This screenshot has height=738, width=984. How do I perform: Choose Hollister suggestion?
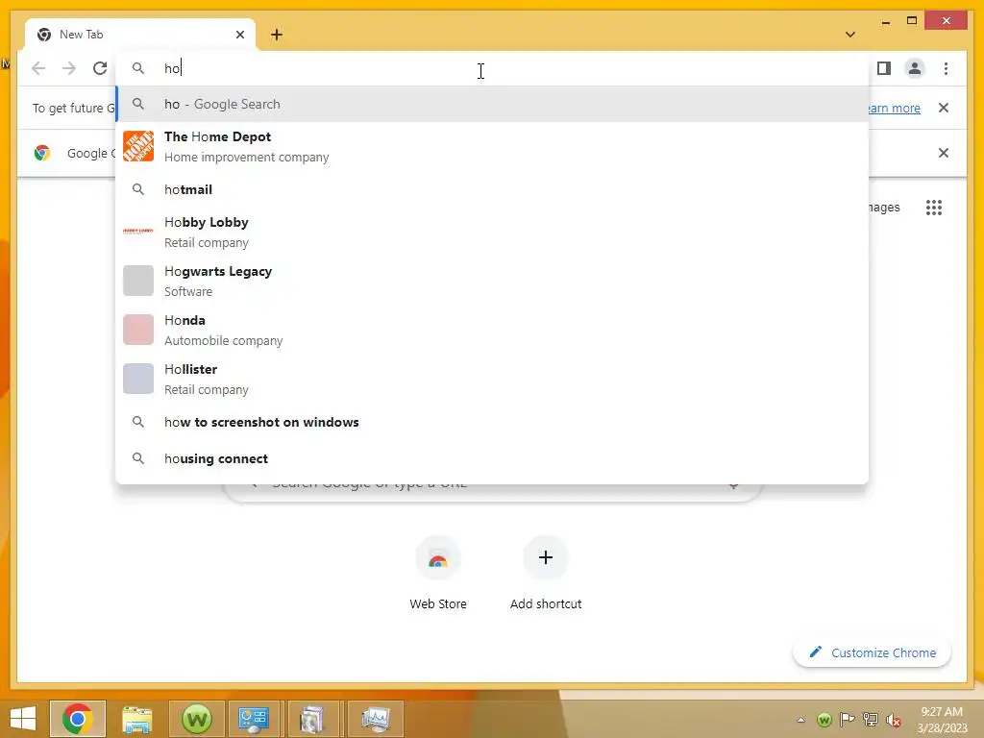[x=493, y=379]
